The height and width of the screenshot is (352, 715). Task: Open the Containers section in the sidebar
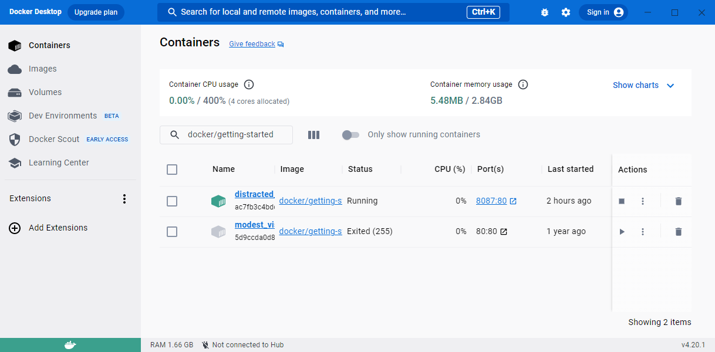pyautogui.click(x=49, y=45)
